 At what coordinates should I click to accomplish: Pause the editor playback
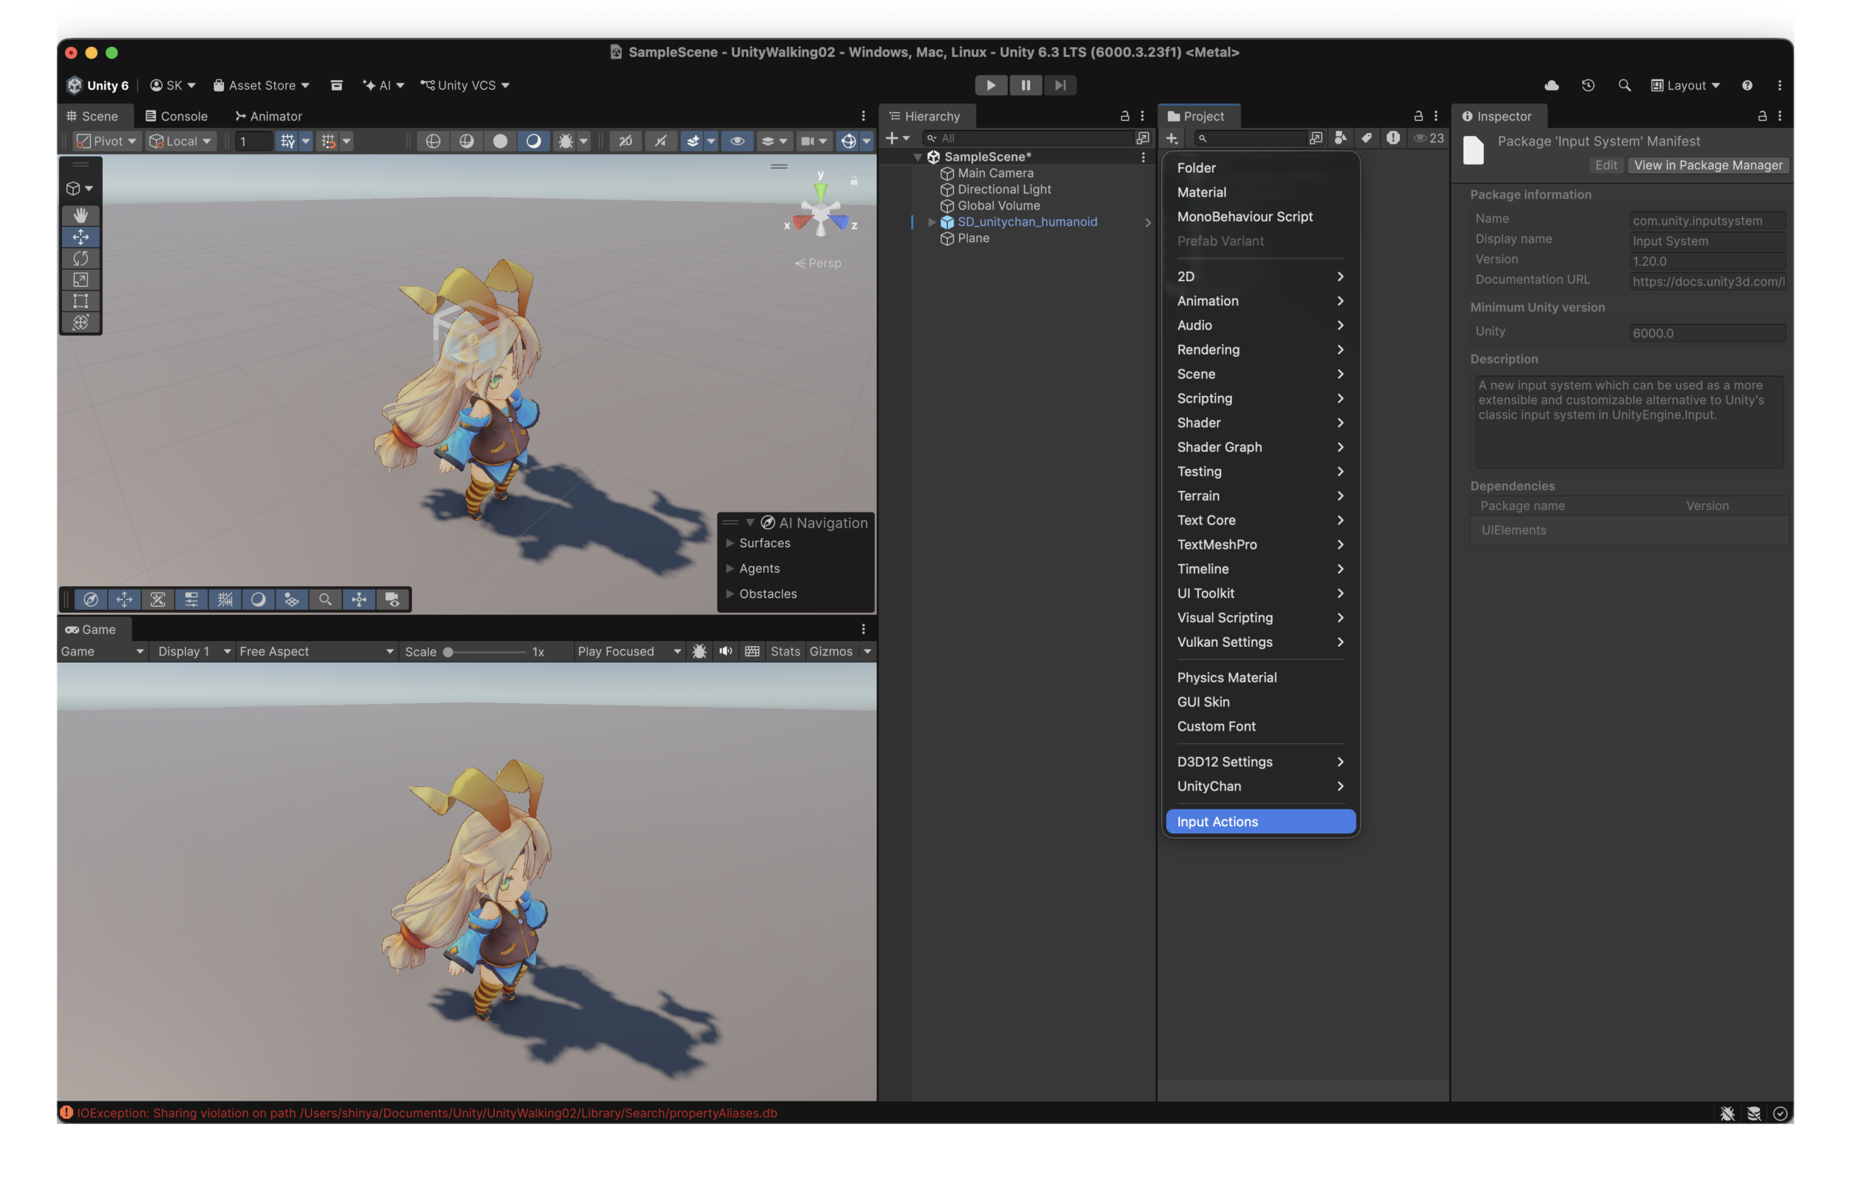(1025, 85)
